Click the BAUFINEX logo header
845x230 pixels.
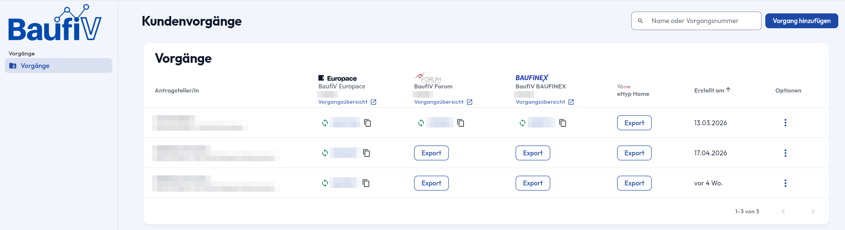[x=532, y=78]
